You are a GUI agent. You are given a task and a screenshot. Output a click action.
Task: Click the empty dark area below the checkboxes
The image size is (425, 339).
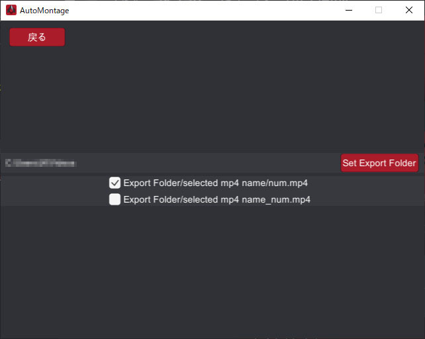point(212,271)
